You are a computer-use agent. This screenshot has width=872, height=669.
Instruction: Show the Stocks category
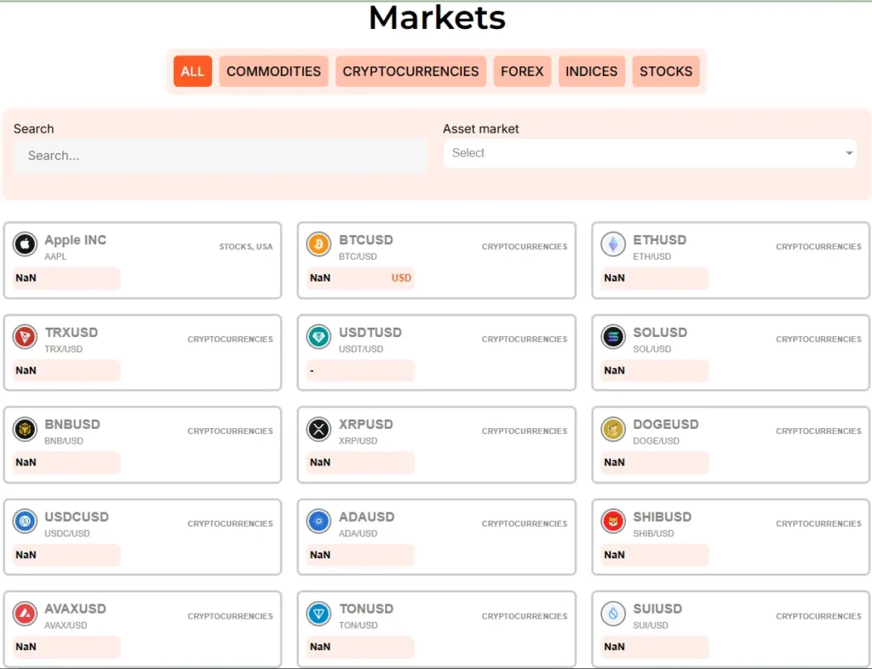click(665, 71)
